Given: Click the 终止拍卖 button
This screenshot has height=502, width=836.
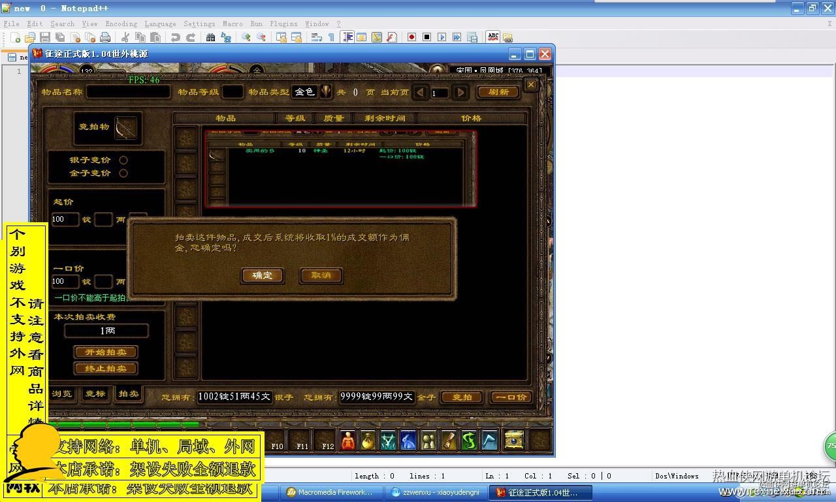Looking at the screenshot, I should click(x=105, y=369).
